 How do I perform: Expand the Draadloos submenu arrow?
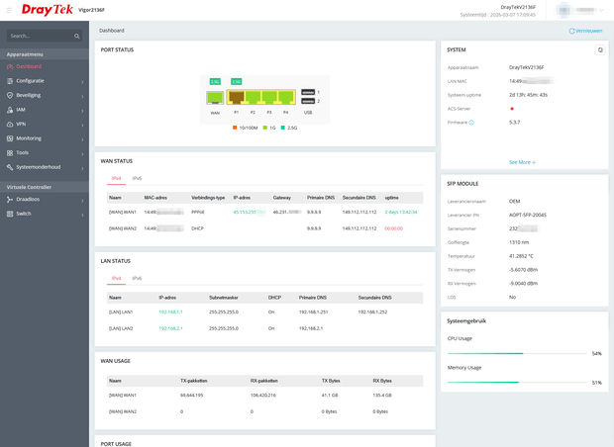click(x=82, y=200)
